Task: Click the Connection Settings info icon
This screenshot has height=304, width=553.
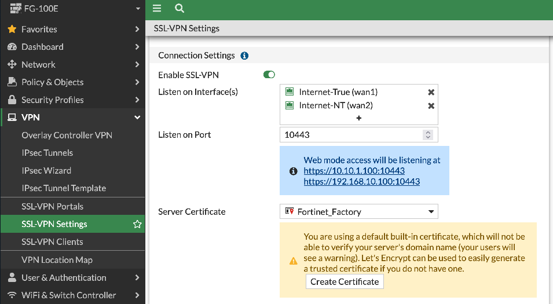Action: pyautogui.click(x=244, y=56)
